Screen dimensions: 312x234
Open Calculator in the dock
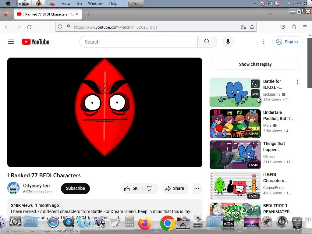point(129,222)
